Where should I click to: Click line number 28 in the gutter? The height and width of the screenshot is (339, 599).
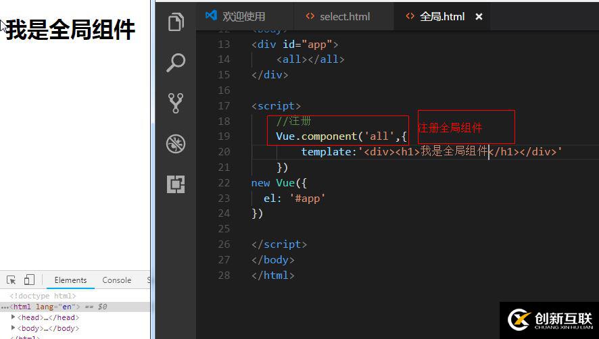[x=224, y=276]
